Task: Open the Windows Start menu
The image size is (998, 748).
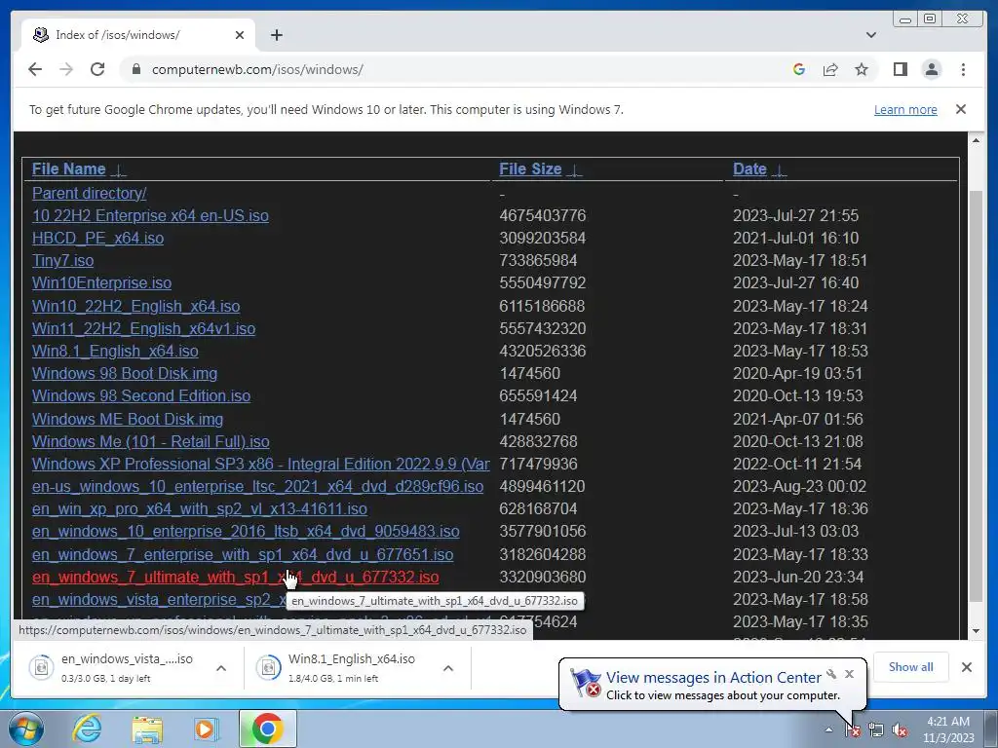Action: click(25, 729)
